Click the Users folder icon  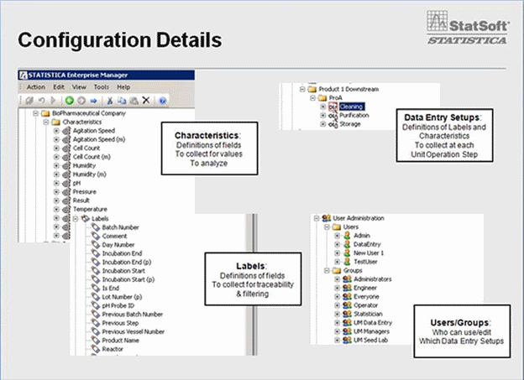click(x=337, y=227)
